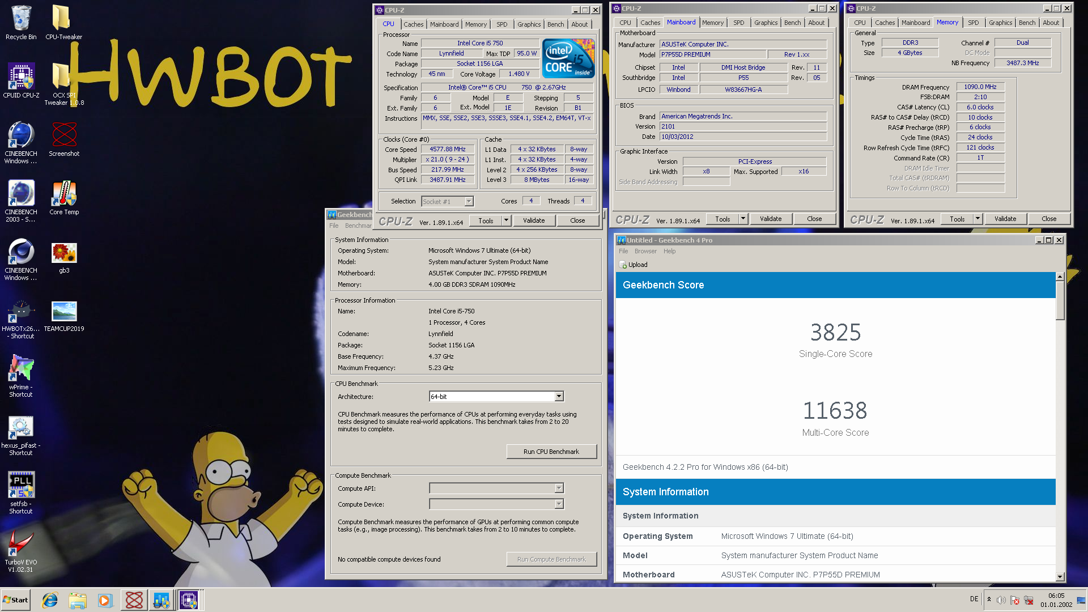Open SPD tab in first CPU-Z window
This screenshot has width=1088, height=612.
click(502, 24)
